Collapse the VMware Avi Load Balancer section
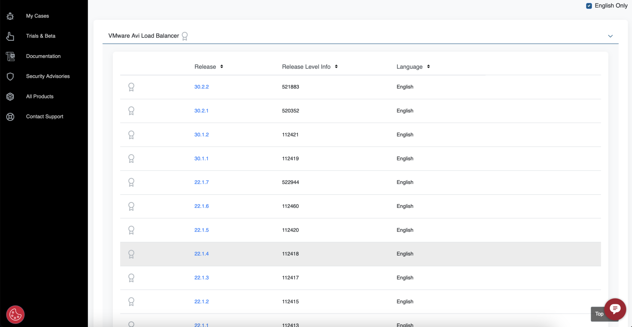The image size is (632, 327). tap(610, 36)
